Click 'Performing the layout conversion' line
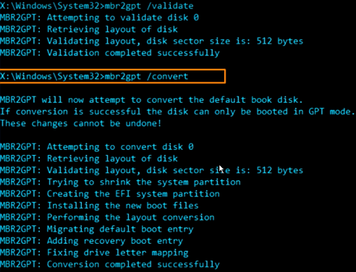Viewport: 356px width, 272px height. (x=108, y=217)
